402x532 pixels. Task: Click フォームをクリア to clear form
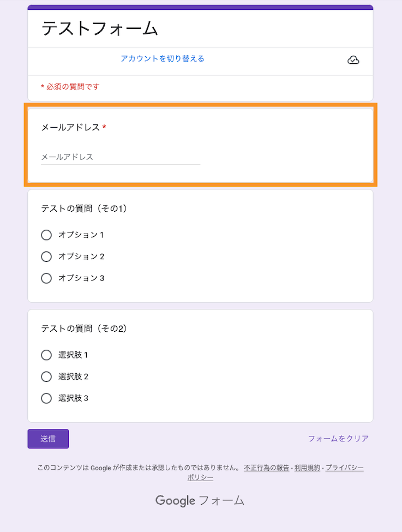point(338,439)
